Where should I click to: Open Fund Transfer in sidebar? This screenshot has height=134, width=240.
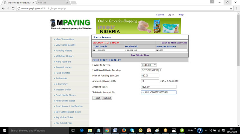tap(63, 73)
